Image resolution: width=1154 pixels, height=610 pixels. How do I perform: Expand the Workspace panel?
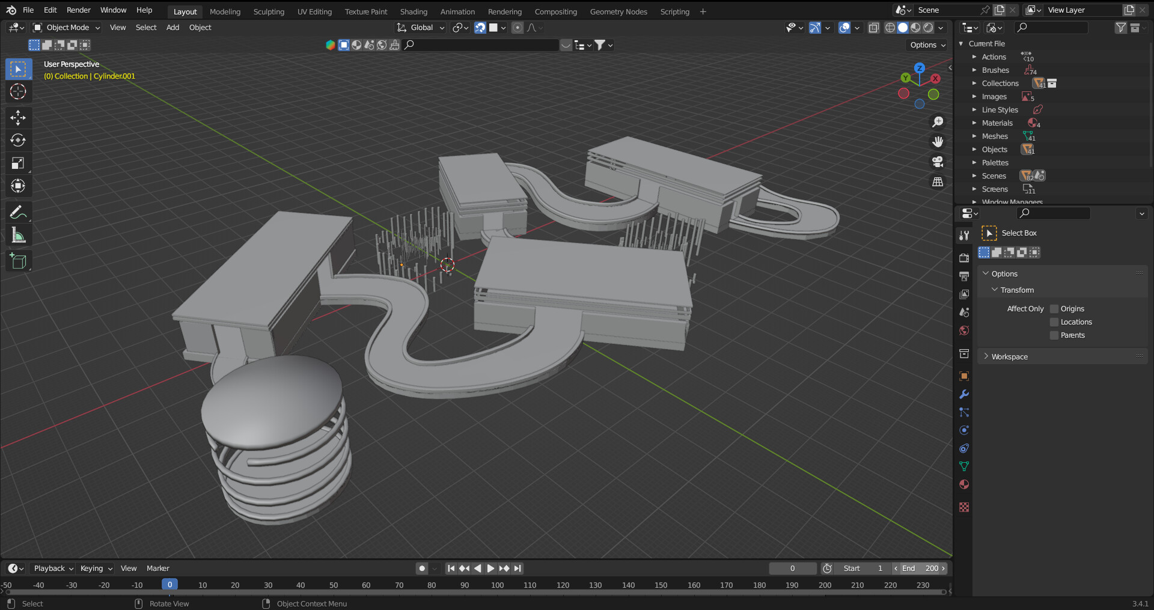(1009, 357)
